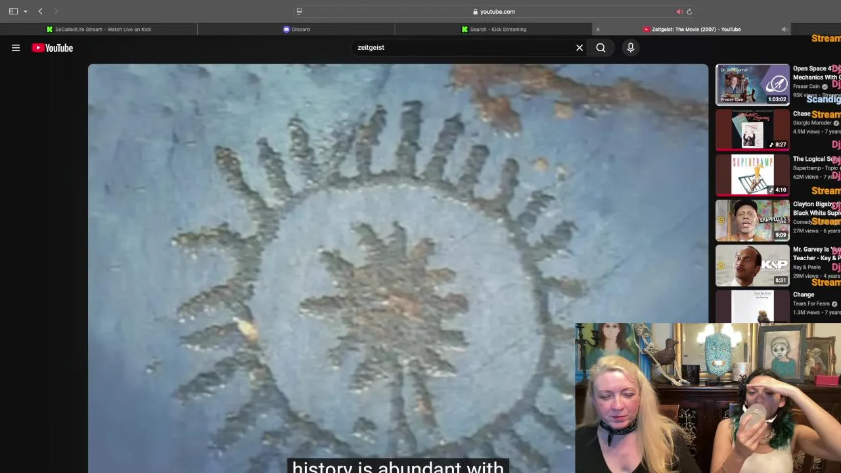
Task: Open the 'Change' video title
Action: pyautogui.click(x=804, y=295)
